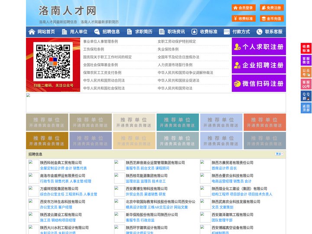Click the 返回顶部 sidebar button

click(x=306, y=108)
